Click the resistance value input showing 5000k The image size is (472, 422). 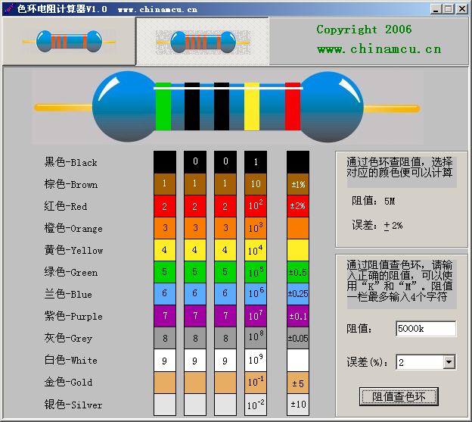pyautogui.click(x=426, y=328)
